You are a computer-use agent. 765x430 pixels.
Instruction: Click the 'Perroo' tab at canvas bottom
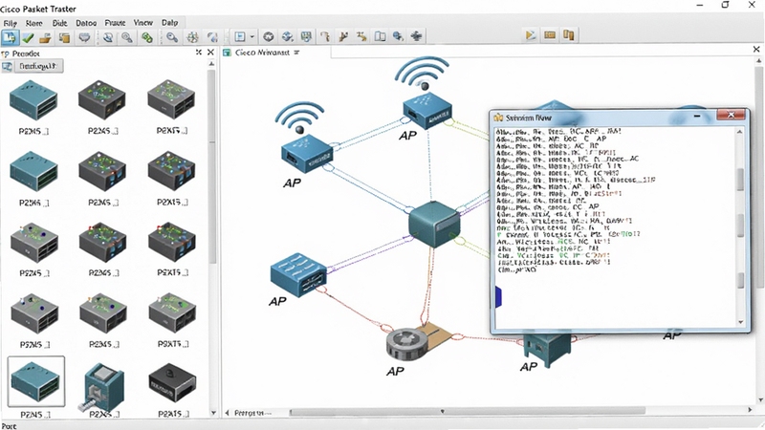point(251,413)
